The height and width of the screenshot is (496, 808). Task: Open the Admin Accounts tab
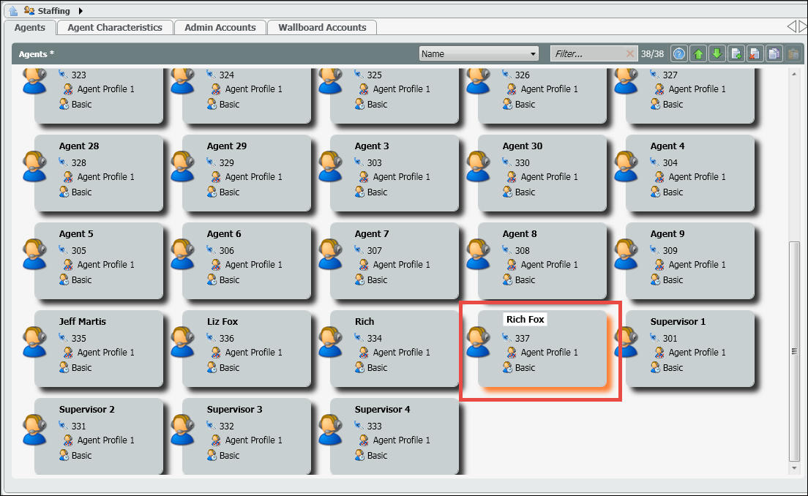tap(220, 27)
